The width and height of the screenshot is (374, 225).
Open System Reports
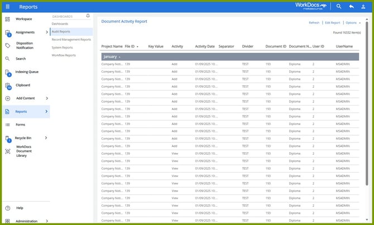[63, 47]
